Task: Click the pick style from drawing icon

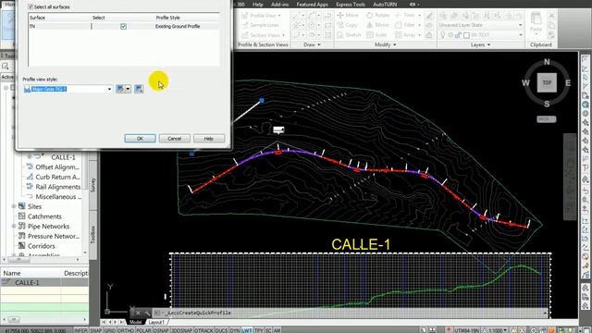Action: click(139, 89)
